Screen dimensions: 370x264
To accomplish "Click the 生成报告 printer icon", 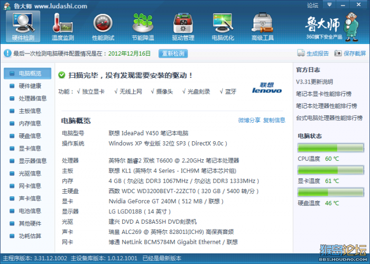I will point(301,53).
